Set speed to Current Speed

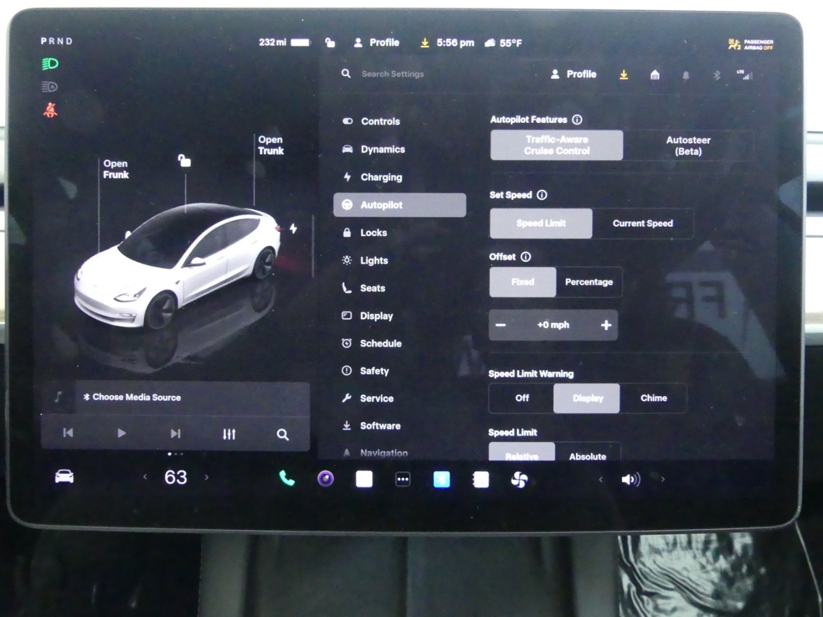click(x=642, y=223)
